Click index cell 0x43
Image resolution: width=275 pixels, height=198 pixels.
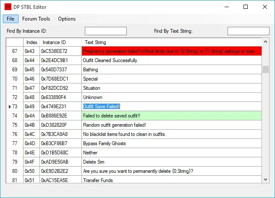31,51
